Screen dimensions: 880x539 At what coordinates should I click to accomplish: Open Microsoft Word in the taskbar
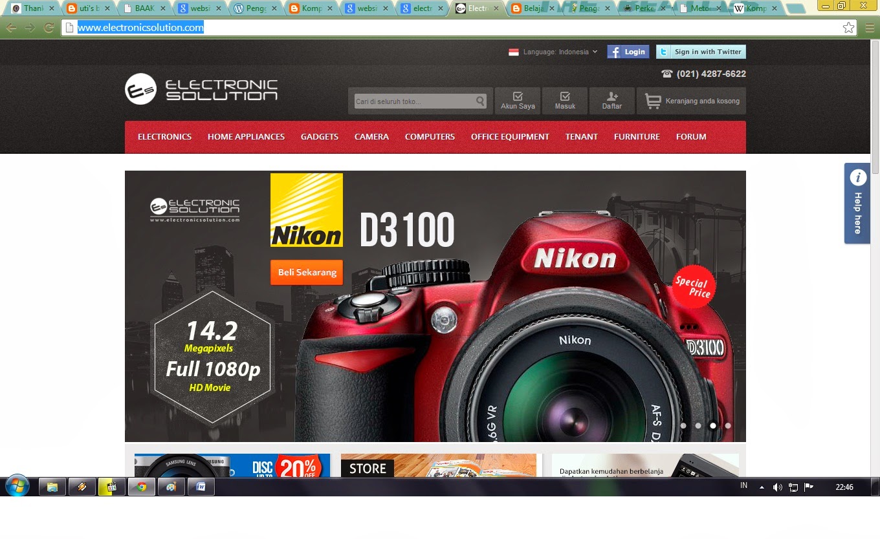[x=201, y=487]
